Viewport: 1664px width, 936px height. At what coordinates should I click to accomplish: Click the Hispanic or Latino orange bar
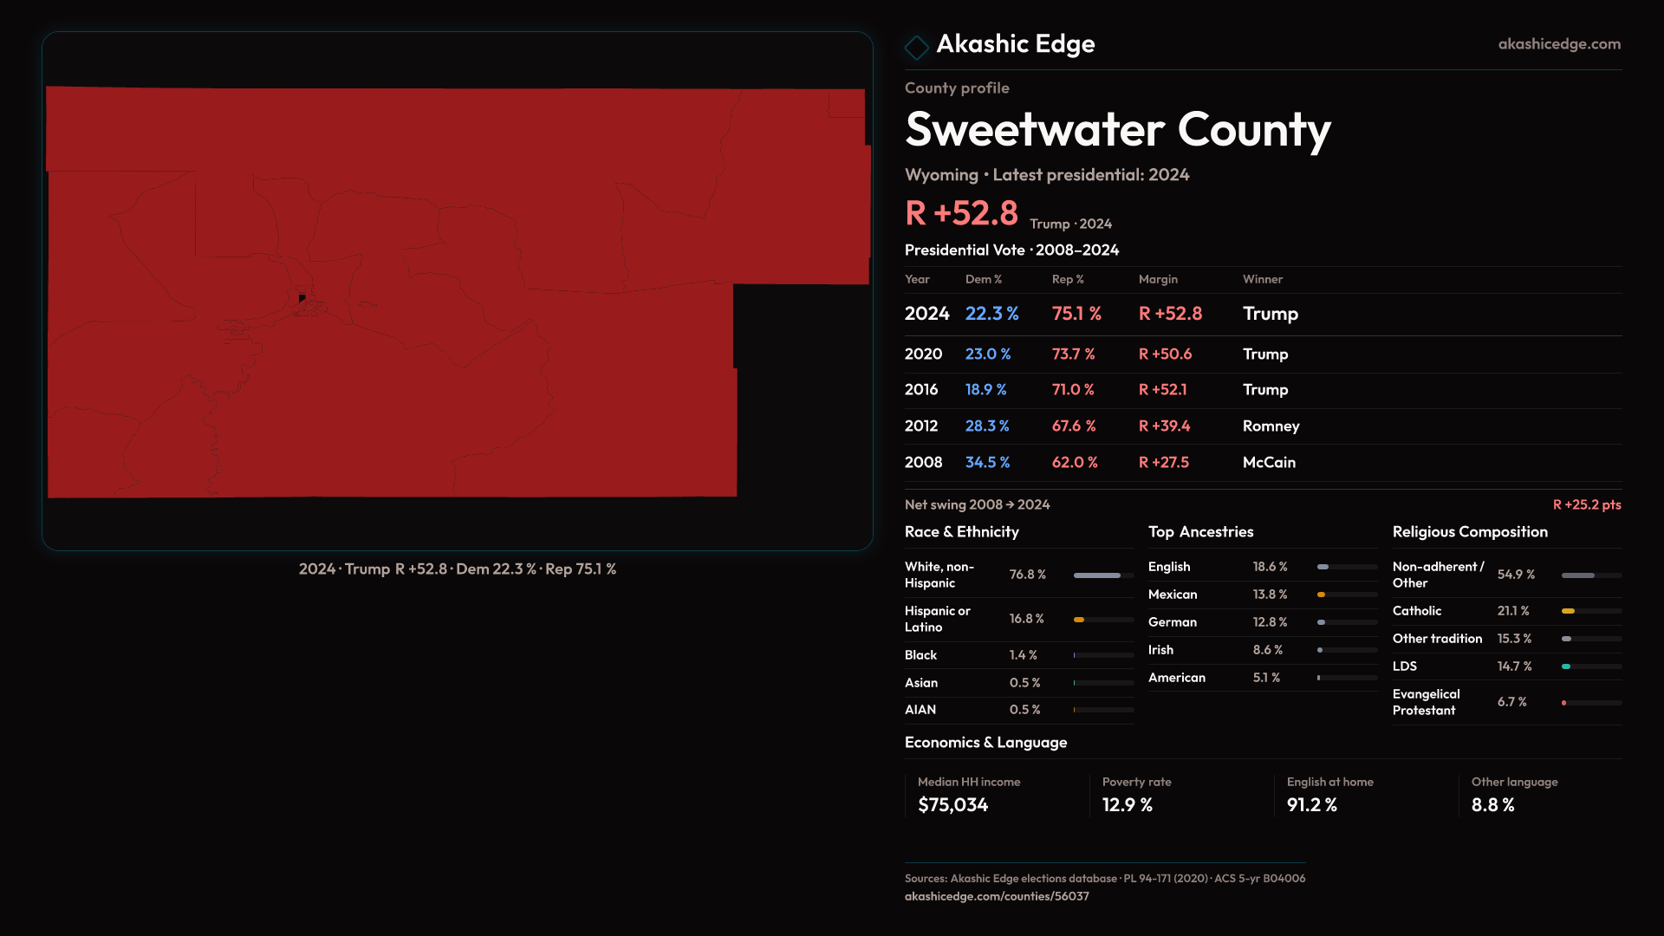pos(1080,620)
